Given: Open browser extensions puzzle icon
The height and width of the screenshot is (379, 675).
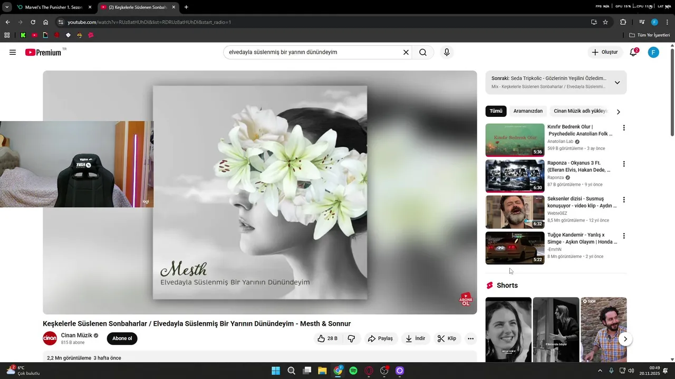Looking at the screenshot, I should (x=623, y=22).
